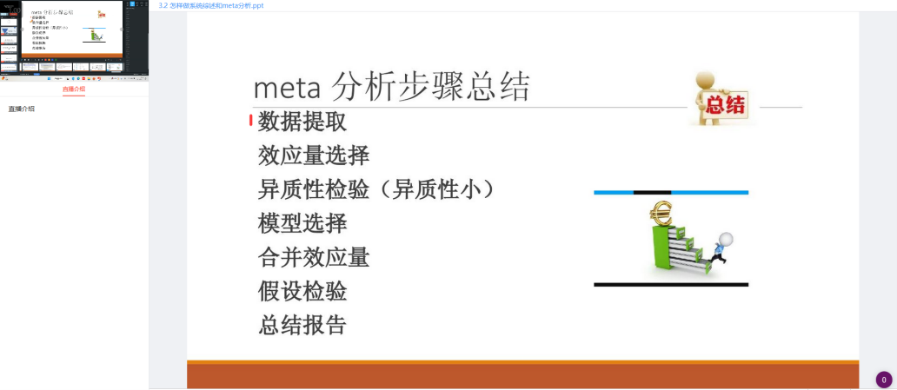This screenshot has width=897, height=390.
Task: Click the live video preview thumbnail
Action: click(74, 39)
